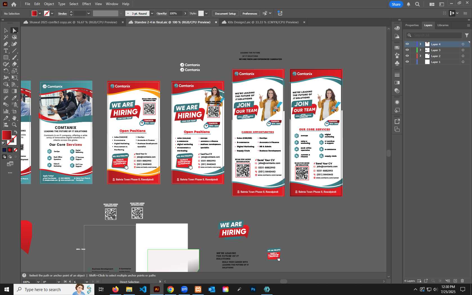Hide Layer 2 with eye icon
Screen dimensions: 472x295
(407, 56)
